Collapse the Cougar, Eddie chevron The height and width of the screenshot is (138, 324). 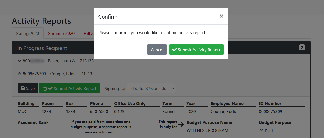(19, 74)
